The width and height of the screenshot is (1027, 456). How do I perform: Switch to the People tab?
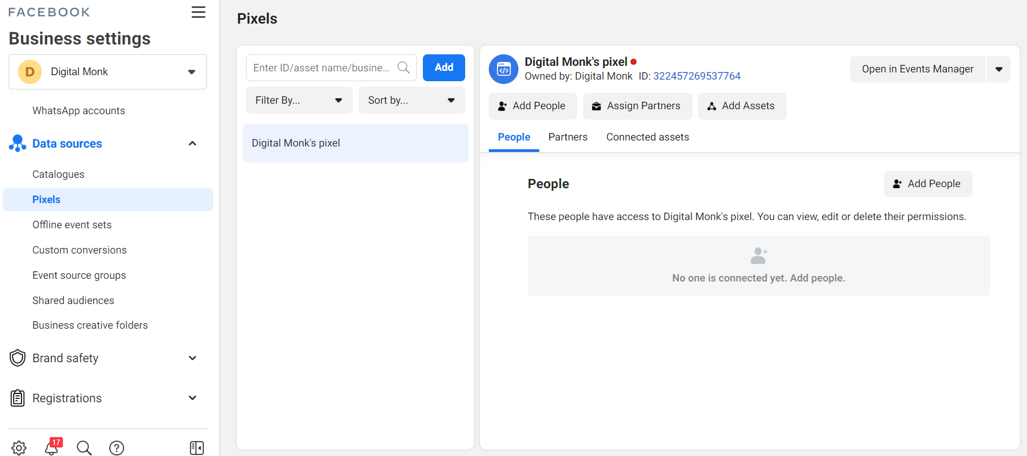point(514,137)
